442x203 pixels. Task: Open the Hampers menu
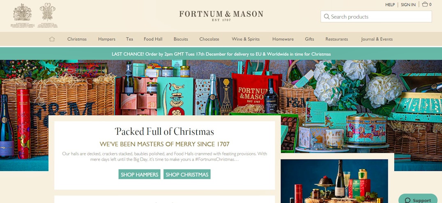coord(106,39)
